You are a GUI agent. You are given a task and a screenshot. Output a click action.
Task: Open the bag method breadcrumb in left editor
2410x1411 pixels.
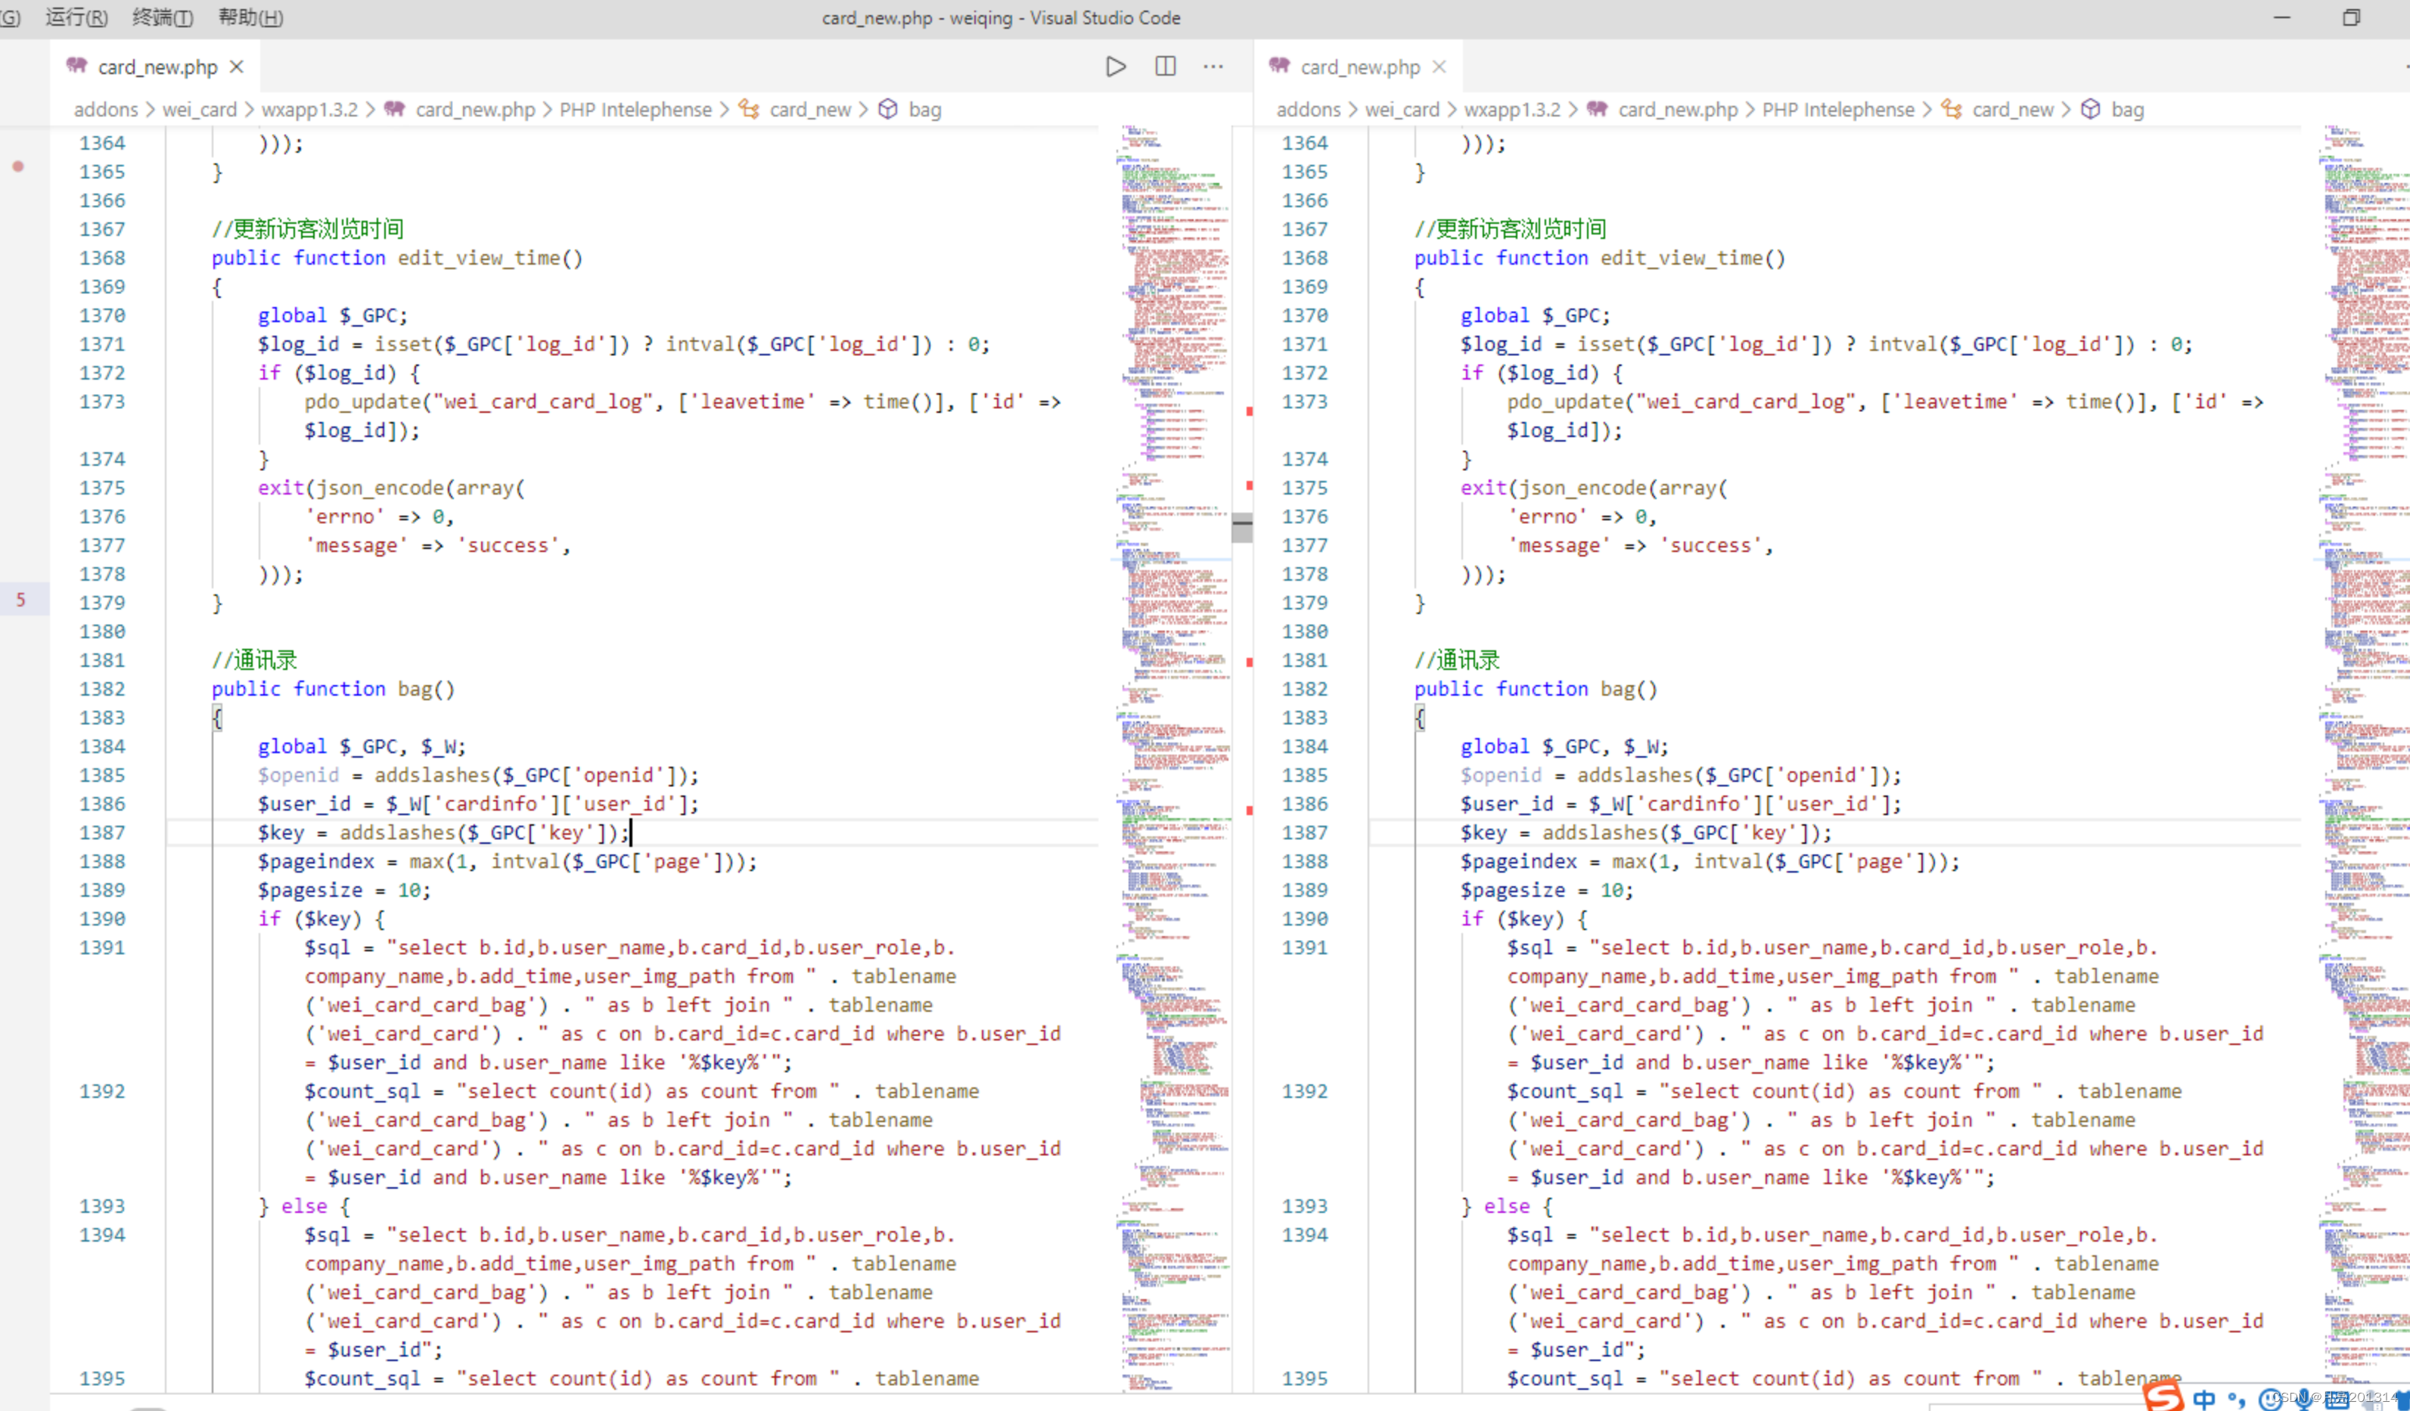(x=925, y=110)
